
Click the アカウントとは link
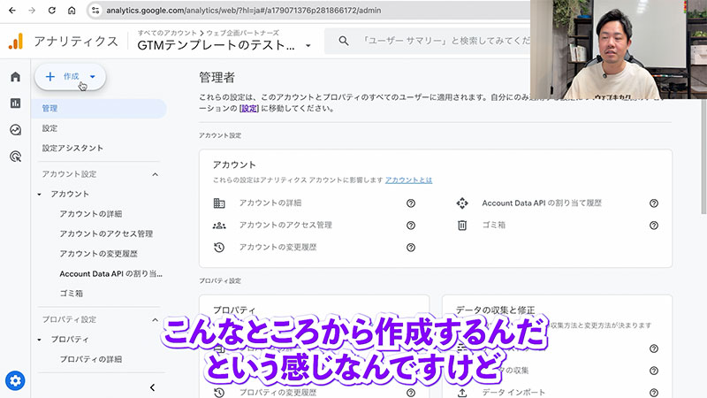click(408, 180)
